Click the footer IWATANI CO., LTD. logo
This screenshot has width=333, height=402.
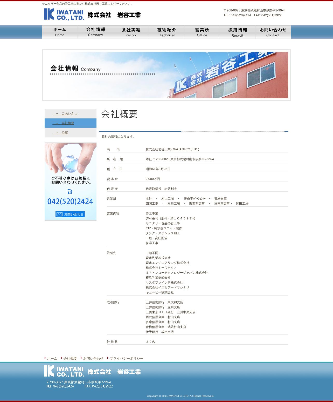pyautogui.click(x=92, y=371)
